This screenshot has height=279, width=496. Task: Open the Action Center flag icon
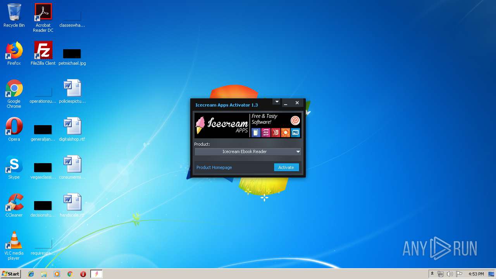[x=459, y=274]
